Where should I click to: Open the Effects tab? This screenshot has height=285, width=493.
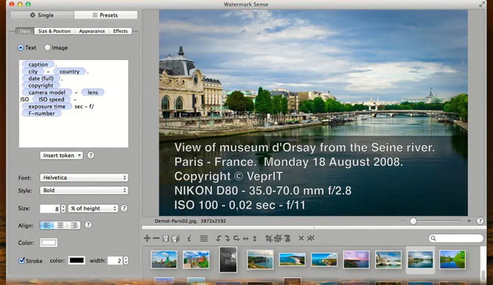tap(120, 31)
